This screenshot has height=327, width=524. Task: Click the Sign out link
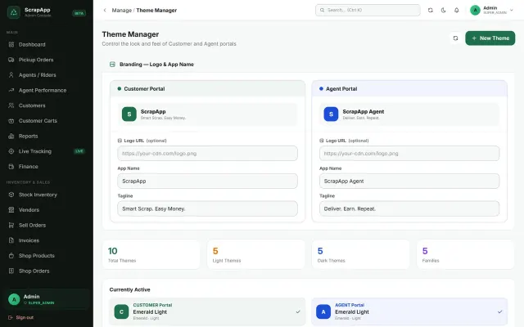20,317
